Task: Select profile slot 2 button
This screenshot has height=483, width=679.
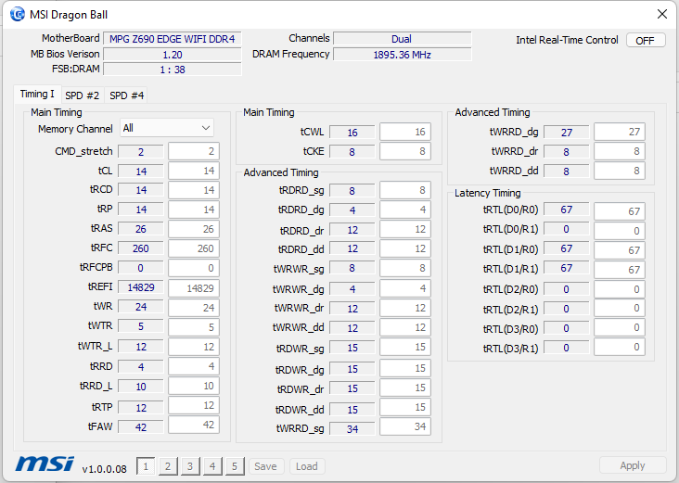Action: point(168,466)
